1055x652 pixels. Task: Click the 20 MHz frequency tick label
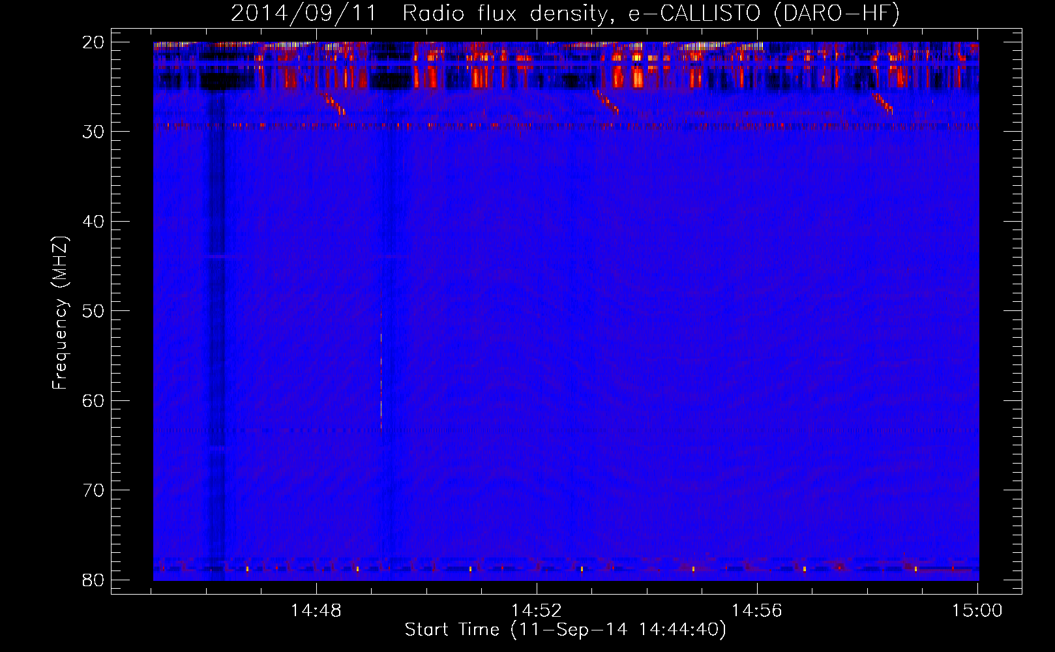tap(94, 42)
